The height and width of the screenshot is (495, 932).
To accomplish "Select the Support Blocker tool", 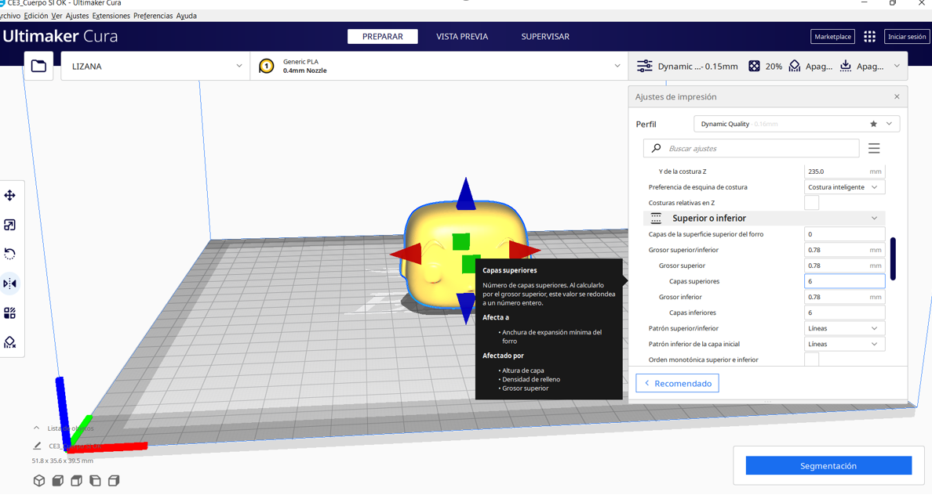I will pos(10,342).
